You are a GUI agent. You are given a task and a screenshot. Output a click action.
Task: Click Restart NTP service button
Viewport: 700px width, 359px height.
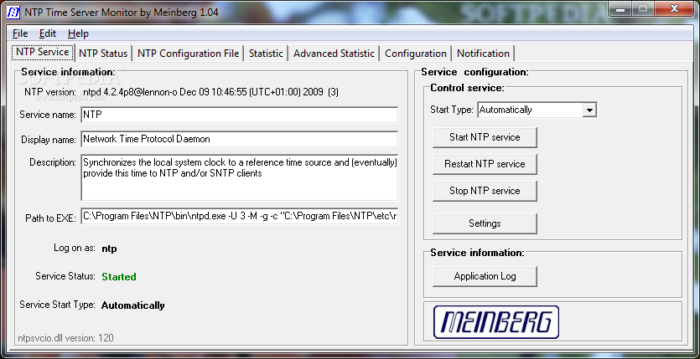pyautogui.click(x=485, y=164)
